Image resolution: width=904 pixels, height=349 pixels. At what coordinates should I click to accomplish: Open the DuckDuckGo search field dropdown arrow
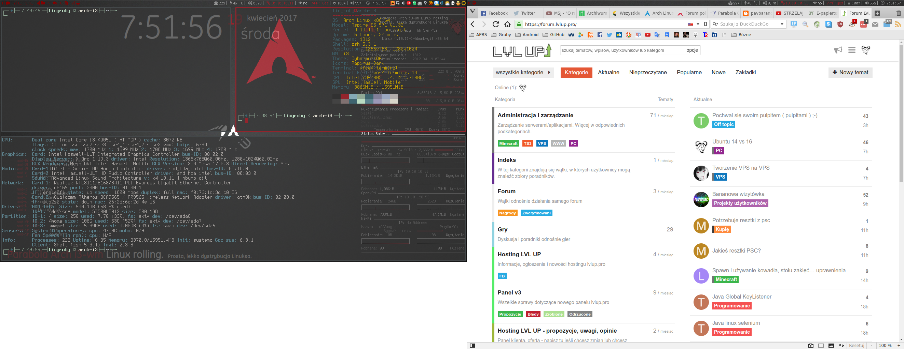point(782,24)
